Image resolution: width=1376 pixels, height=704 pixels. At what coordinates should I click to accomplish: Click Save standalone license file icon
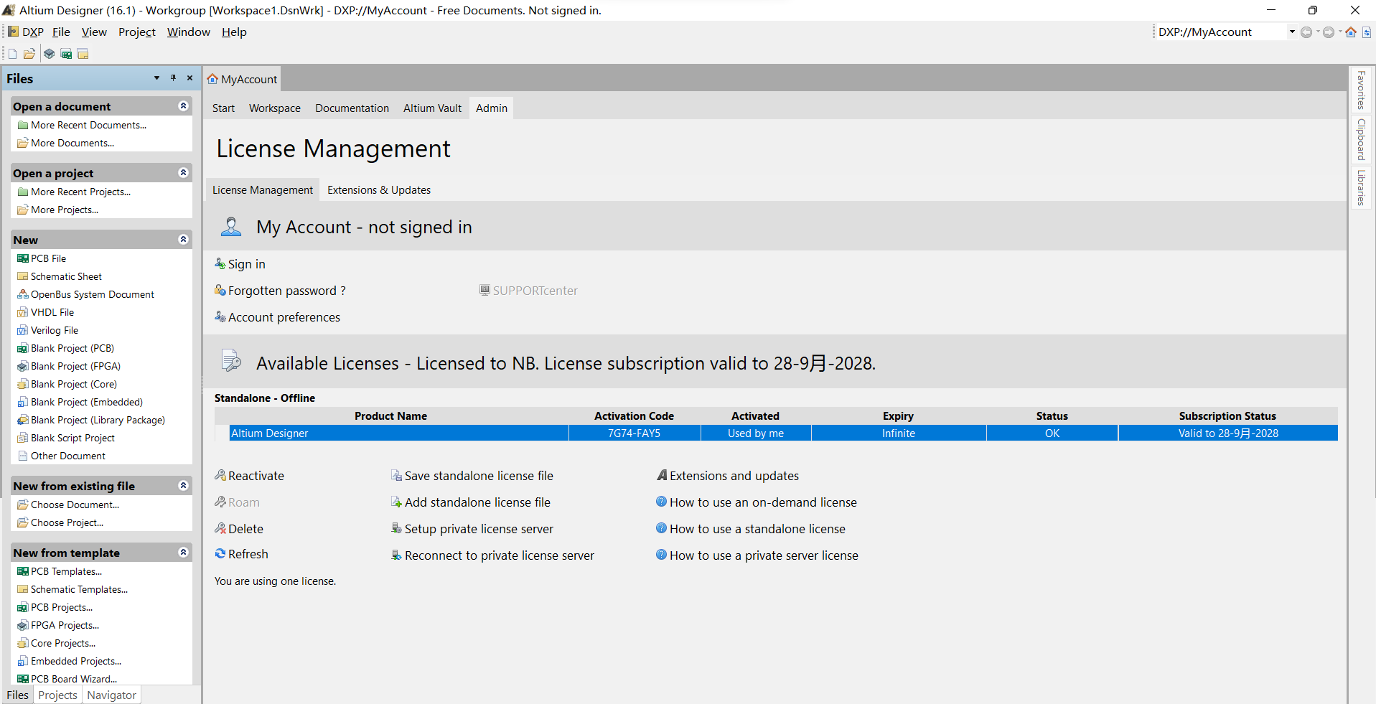(396, 475)
